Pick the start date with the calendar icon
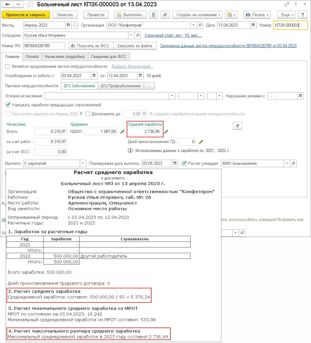311x343 pixels. 94,76
